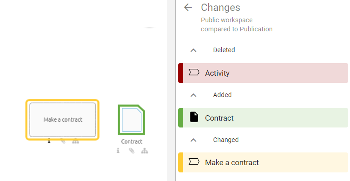Click the paperclip icon under the Contract document

click(131, 150)
